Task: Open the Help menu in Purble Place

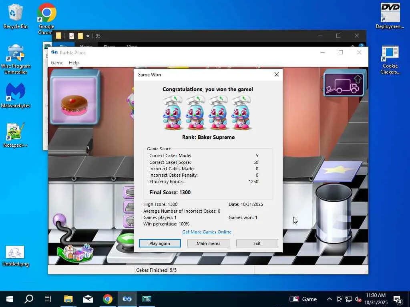Action: (74, 63)
